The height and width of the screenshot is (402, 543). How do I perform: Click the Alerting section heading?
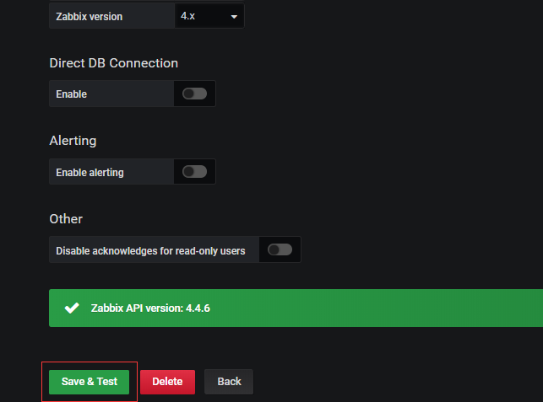pyautogui.click(x=73, y=141)
